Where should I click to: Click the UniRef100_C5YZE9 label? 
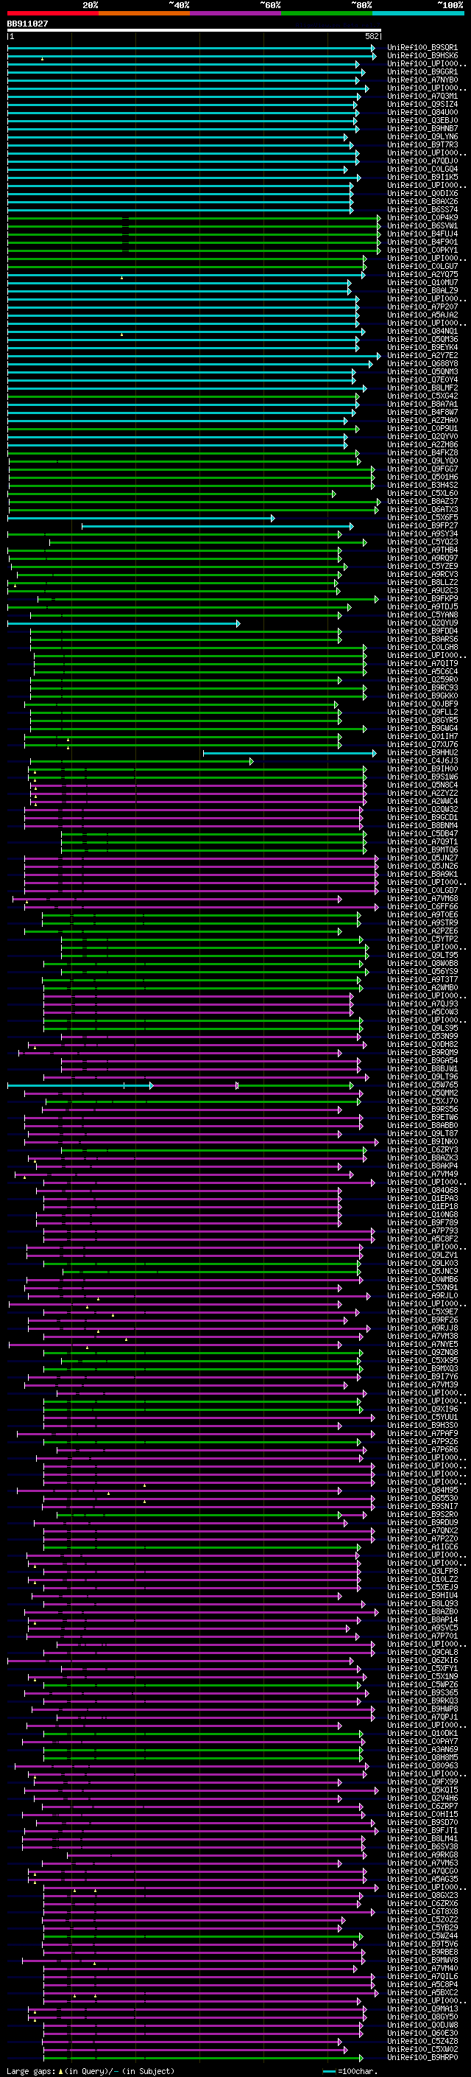pyautogui.click(x=422, y=566)
